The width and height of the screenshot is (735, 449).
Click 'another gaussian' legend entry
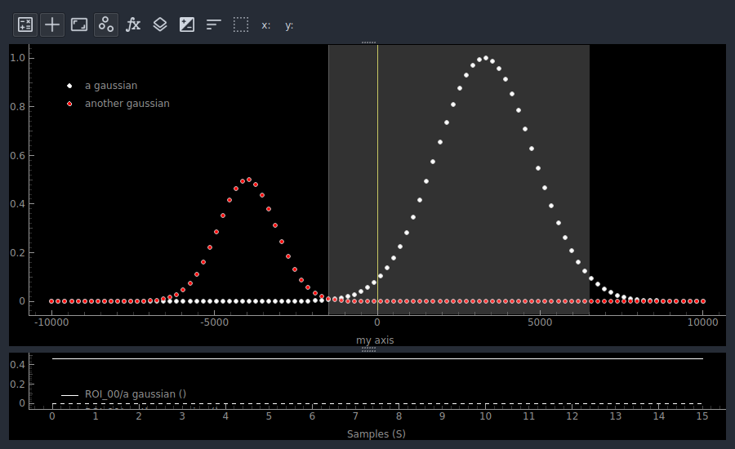(x=127, y=104)
